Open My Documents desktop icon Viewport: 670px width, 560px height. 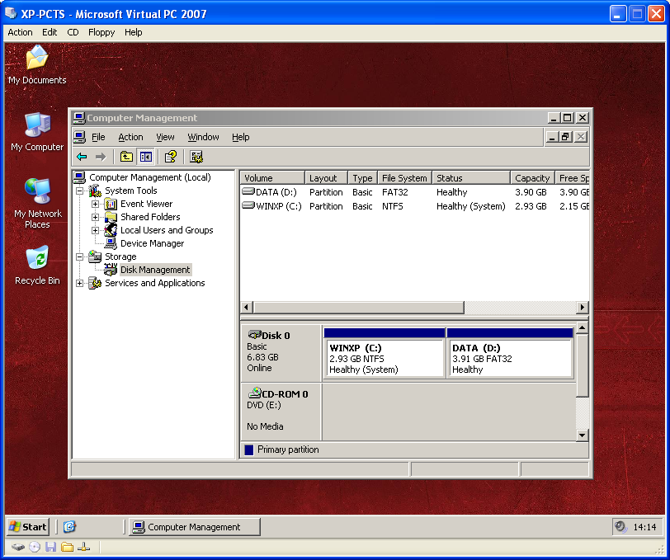tap(37, 64)
